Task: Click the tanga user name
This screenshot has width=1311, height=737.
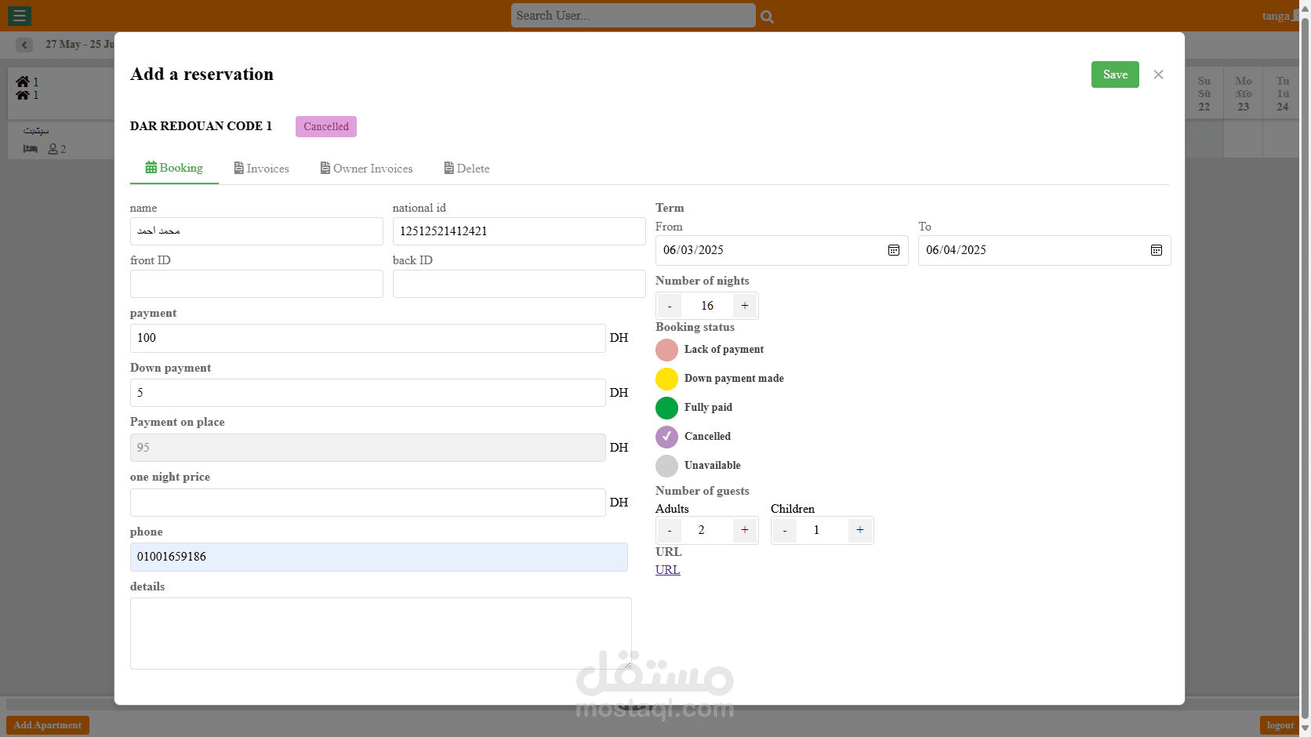Action: pos(1276,16)
